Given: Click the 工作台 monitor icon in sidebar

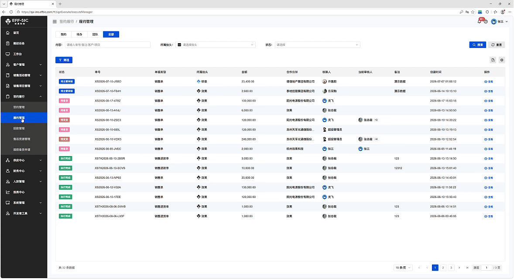Looking at the screenshot, I should 8,54.
